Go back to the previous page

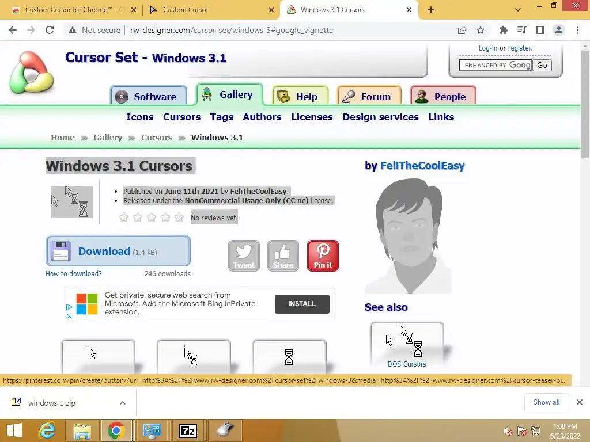[x=13, y=30]
